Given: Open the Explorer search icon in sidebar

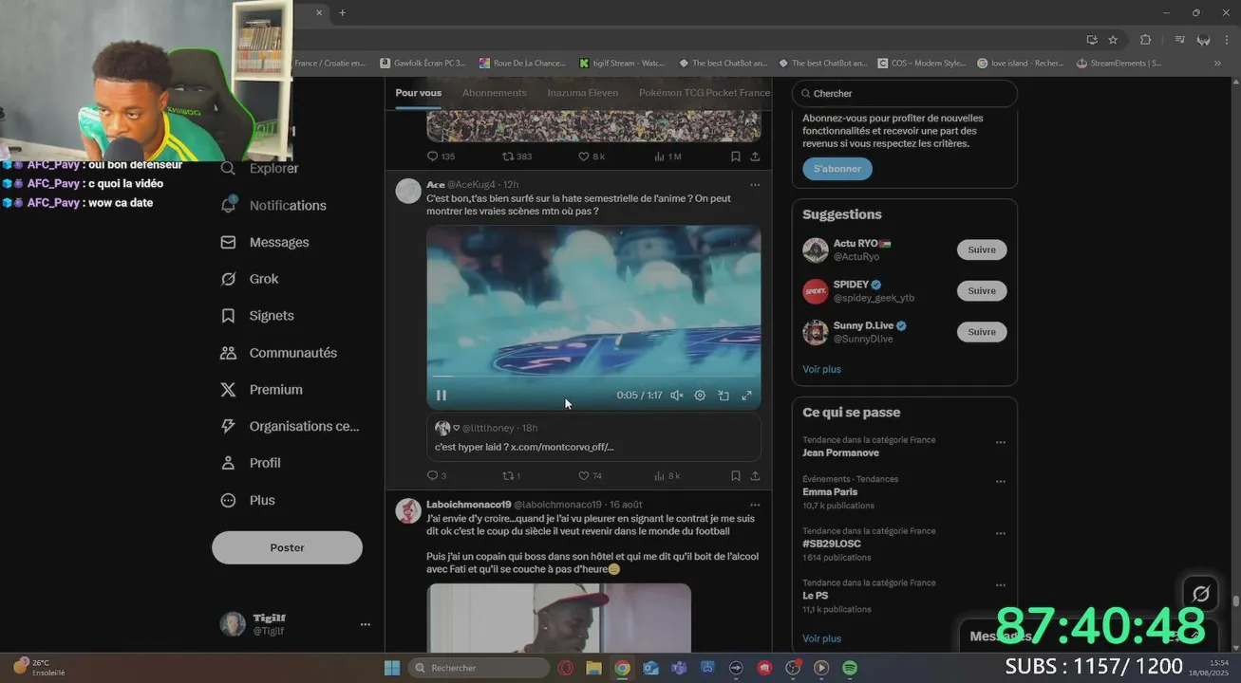Looking at the screenshot, I should coord(228,168).
